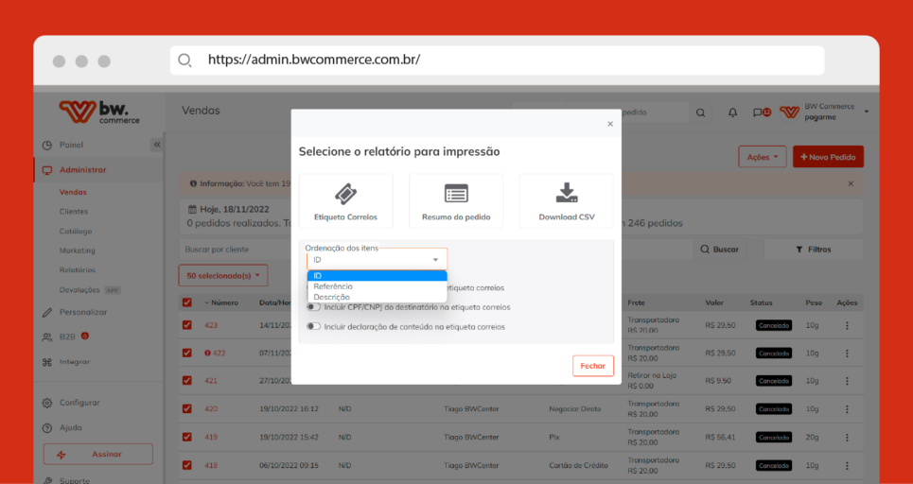Open actions menu for order 422
Viewport: 913px width, 484px height.
(x=847, y=354)
